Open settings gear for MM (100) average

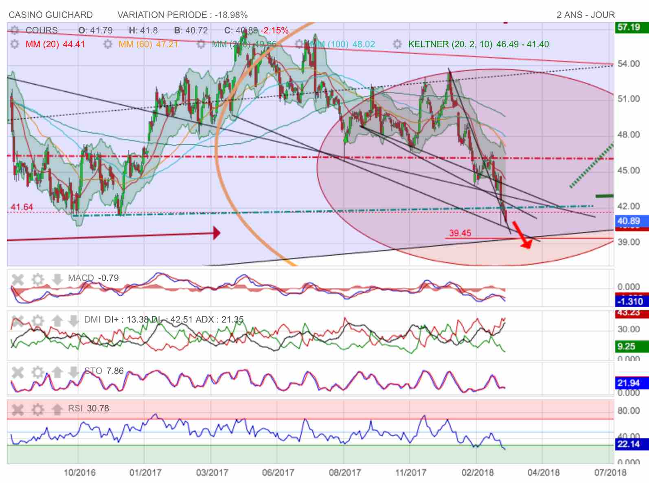point(300,44)
